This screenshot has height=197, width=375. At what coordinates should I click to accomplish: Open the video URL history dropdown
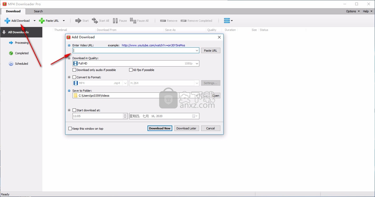pyautogui.click(x=197, y=51)
